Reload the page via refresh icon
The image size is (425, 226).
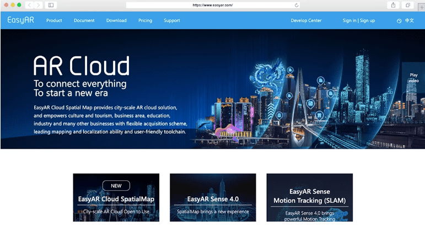pos(297,5)
